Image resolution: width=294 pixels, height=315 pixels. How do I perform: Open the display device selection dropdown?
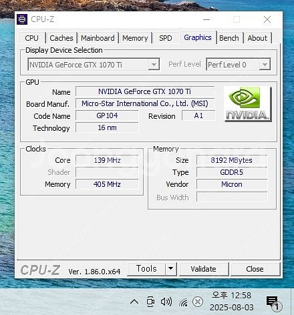coord(94,65)
